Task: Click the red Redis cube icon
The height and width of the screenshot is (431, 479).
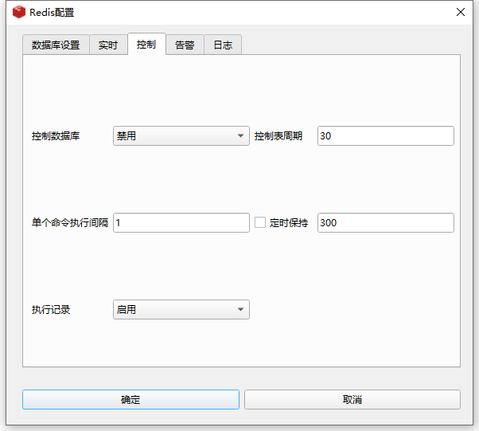Action: 19,12
